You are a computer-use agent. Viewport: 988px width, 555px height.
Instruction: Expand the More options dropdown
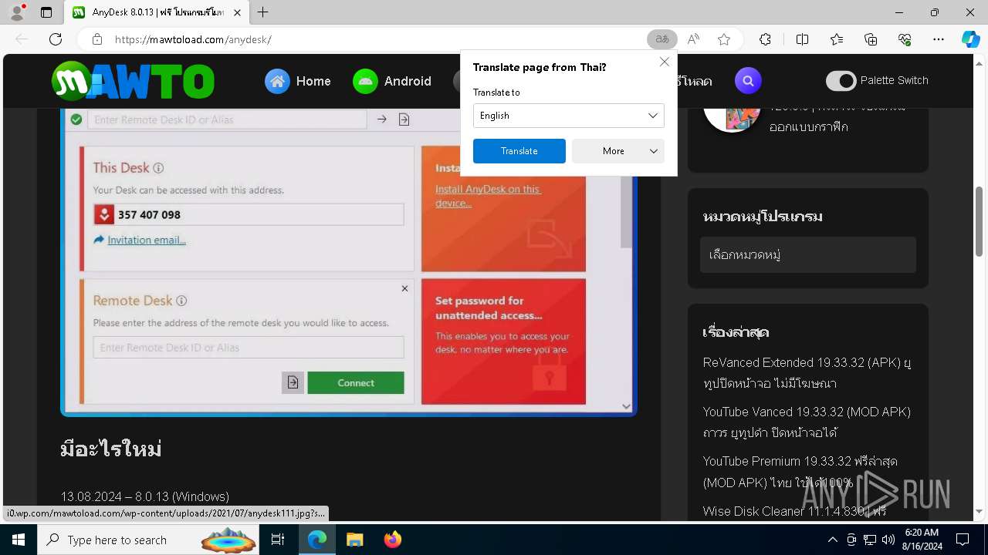(618, 151)
